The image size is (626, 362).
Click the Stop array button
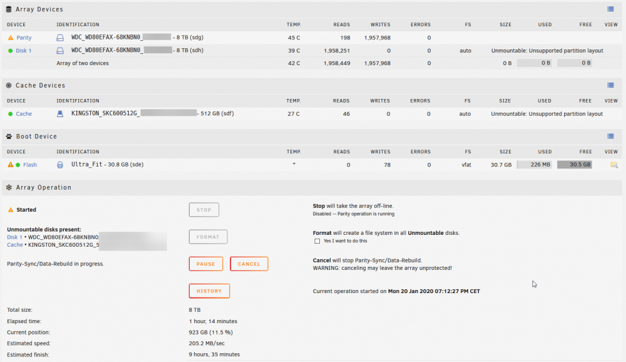coord(204,210)
